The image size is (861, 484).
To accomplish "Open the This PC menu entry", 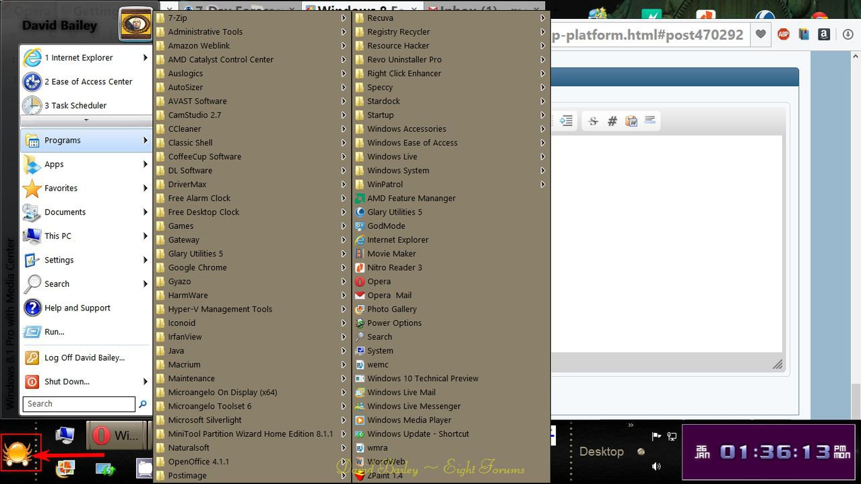I will pos(85,236).
